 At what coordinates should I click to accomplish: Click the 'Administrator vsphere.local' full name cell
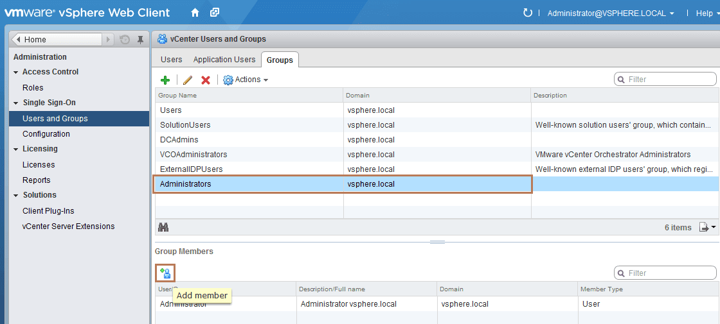(348, 304)
